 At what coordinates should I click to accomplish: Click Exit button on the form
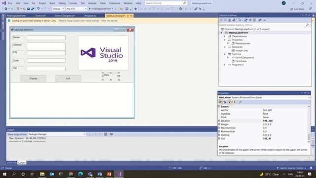tap(68, 78)
